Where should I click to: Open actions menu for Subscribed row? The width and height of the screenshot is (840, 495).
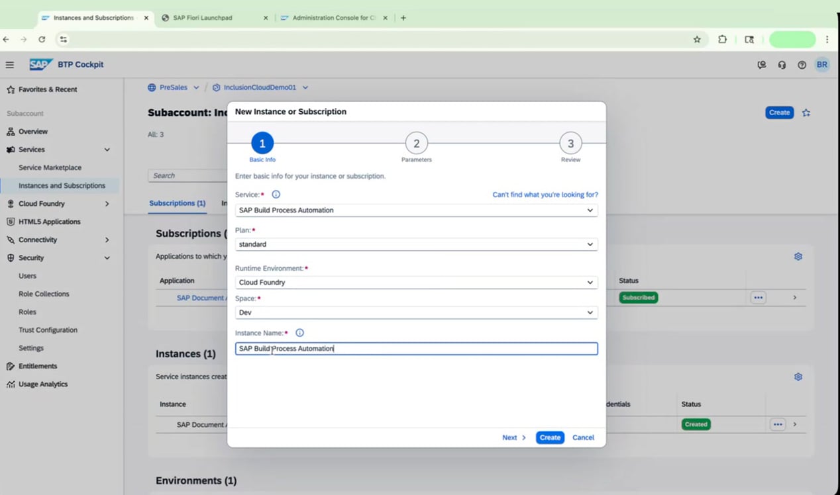[759, 298]
